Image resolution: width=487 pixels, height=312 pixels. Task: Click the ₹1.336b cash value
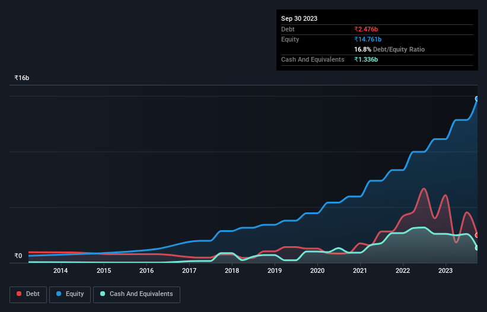pos(366,59)
